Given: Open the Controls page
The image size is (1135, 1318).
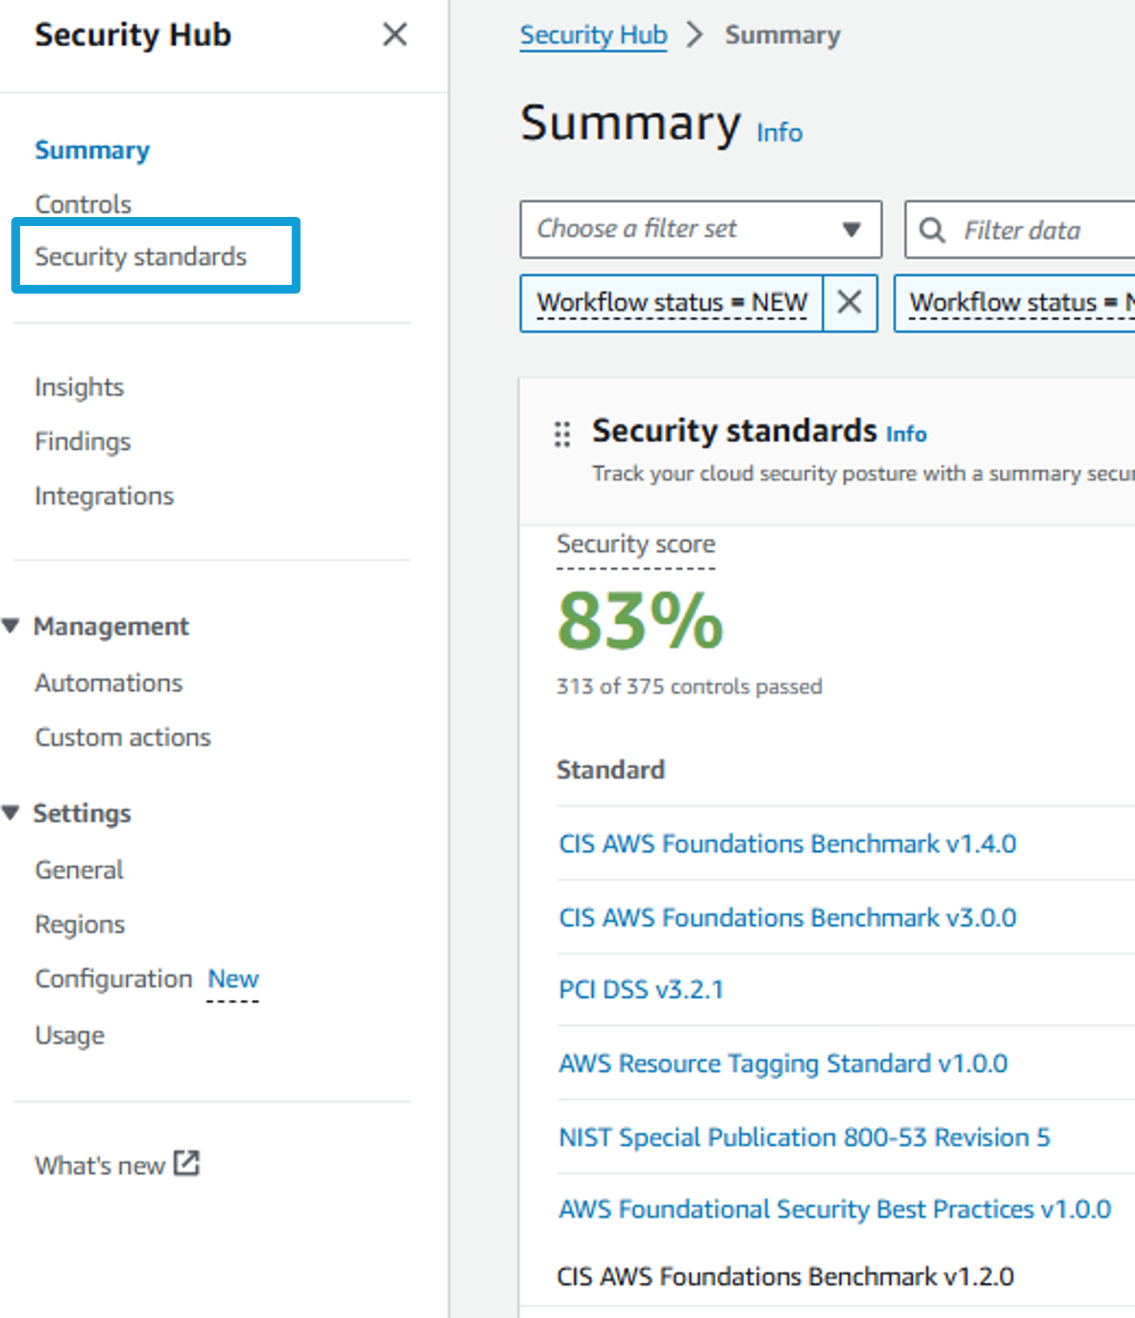Looking at the screenshot, I should pos(84,204).
